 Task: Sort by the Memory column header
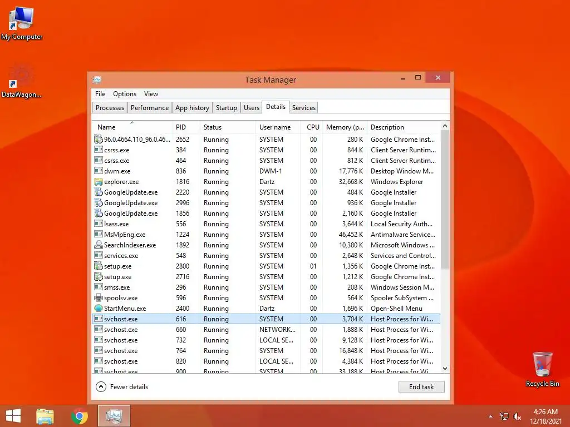coord(345,127)
